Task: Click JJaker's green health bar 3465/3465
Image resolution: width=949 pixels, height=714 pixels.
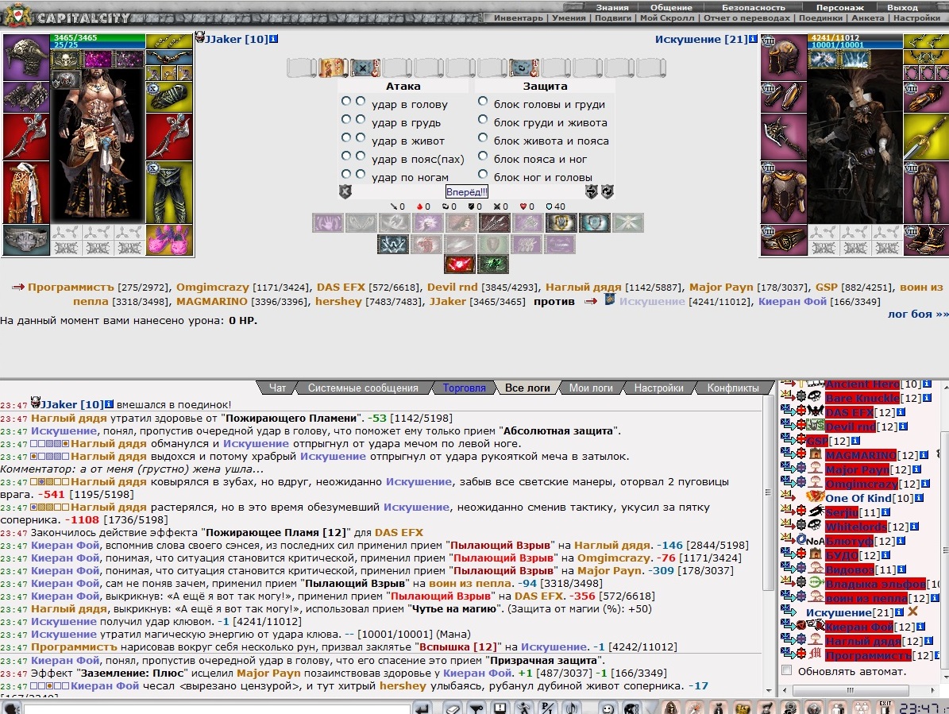Action: click(x=98, y=37)
